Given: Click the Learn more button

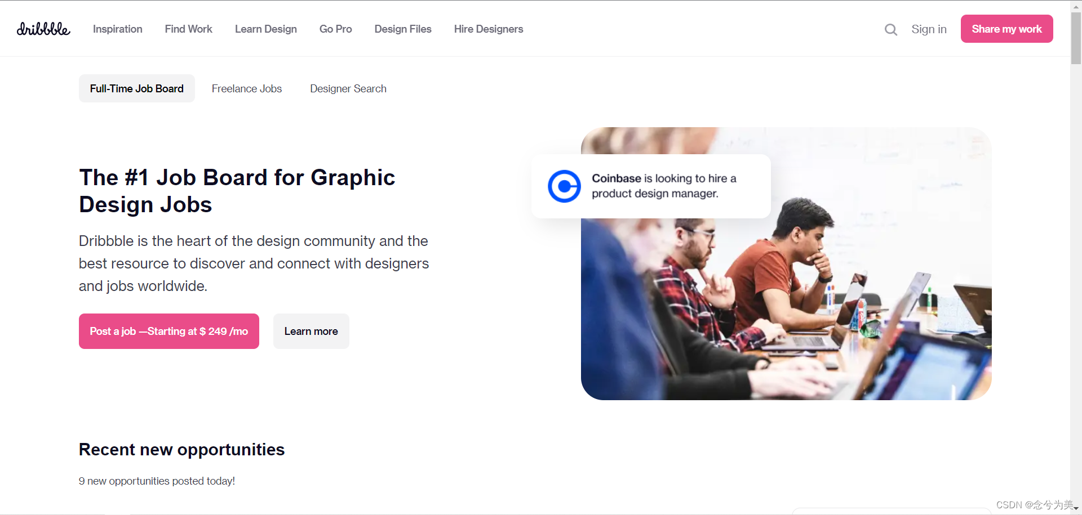Looking at the screenshot, I should 311,331.
